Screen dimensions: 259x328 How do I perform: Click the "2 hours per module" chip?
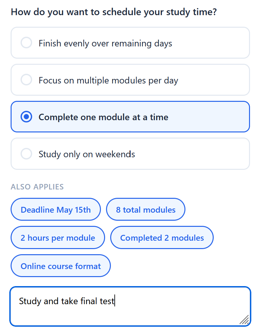58,237
